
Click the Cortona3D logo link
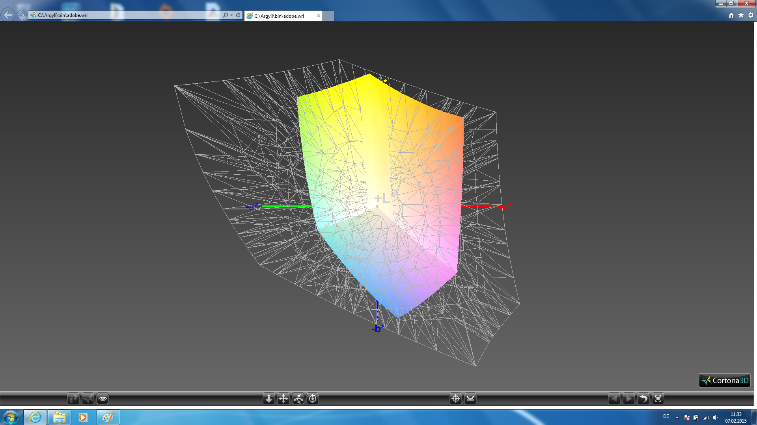724,381
